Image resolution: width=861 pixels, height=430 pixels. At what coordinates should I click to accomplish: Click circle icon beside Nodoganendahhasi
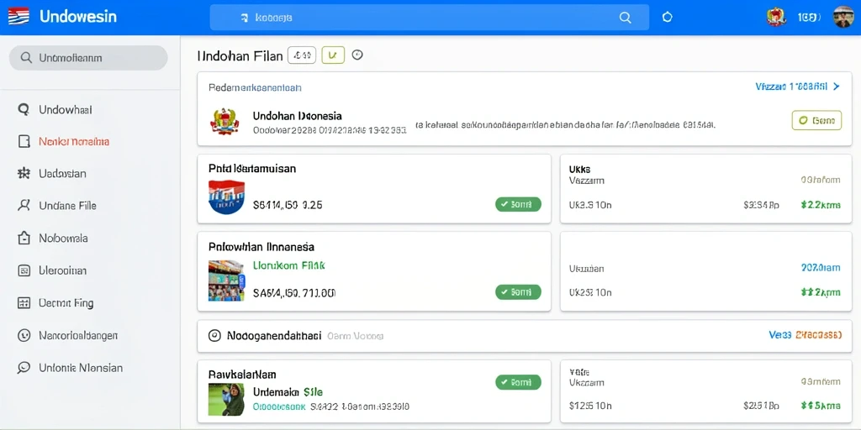tap(215, 336)
